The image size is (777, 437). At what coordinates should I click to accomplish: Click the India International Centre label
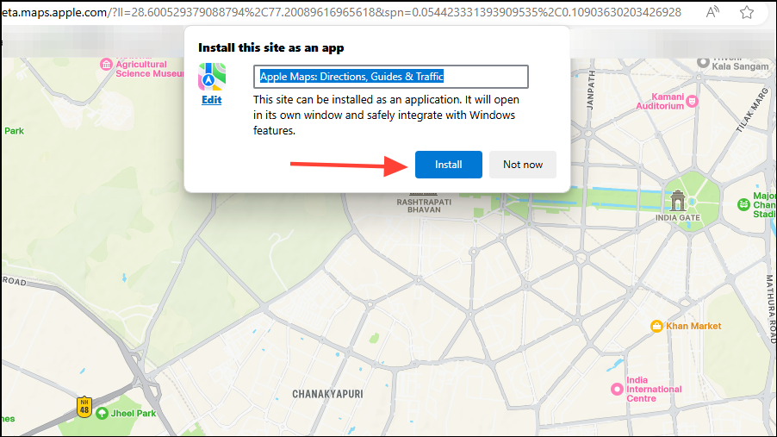pyautogui.click(x=654, y=390)
